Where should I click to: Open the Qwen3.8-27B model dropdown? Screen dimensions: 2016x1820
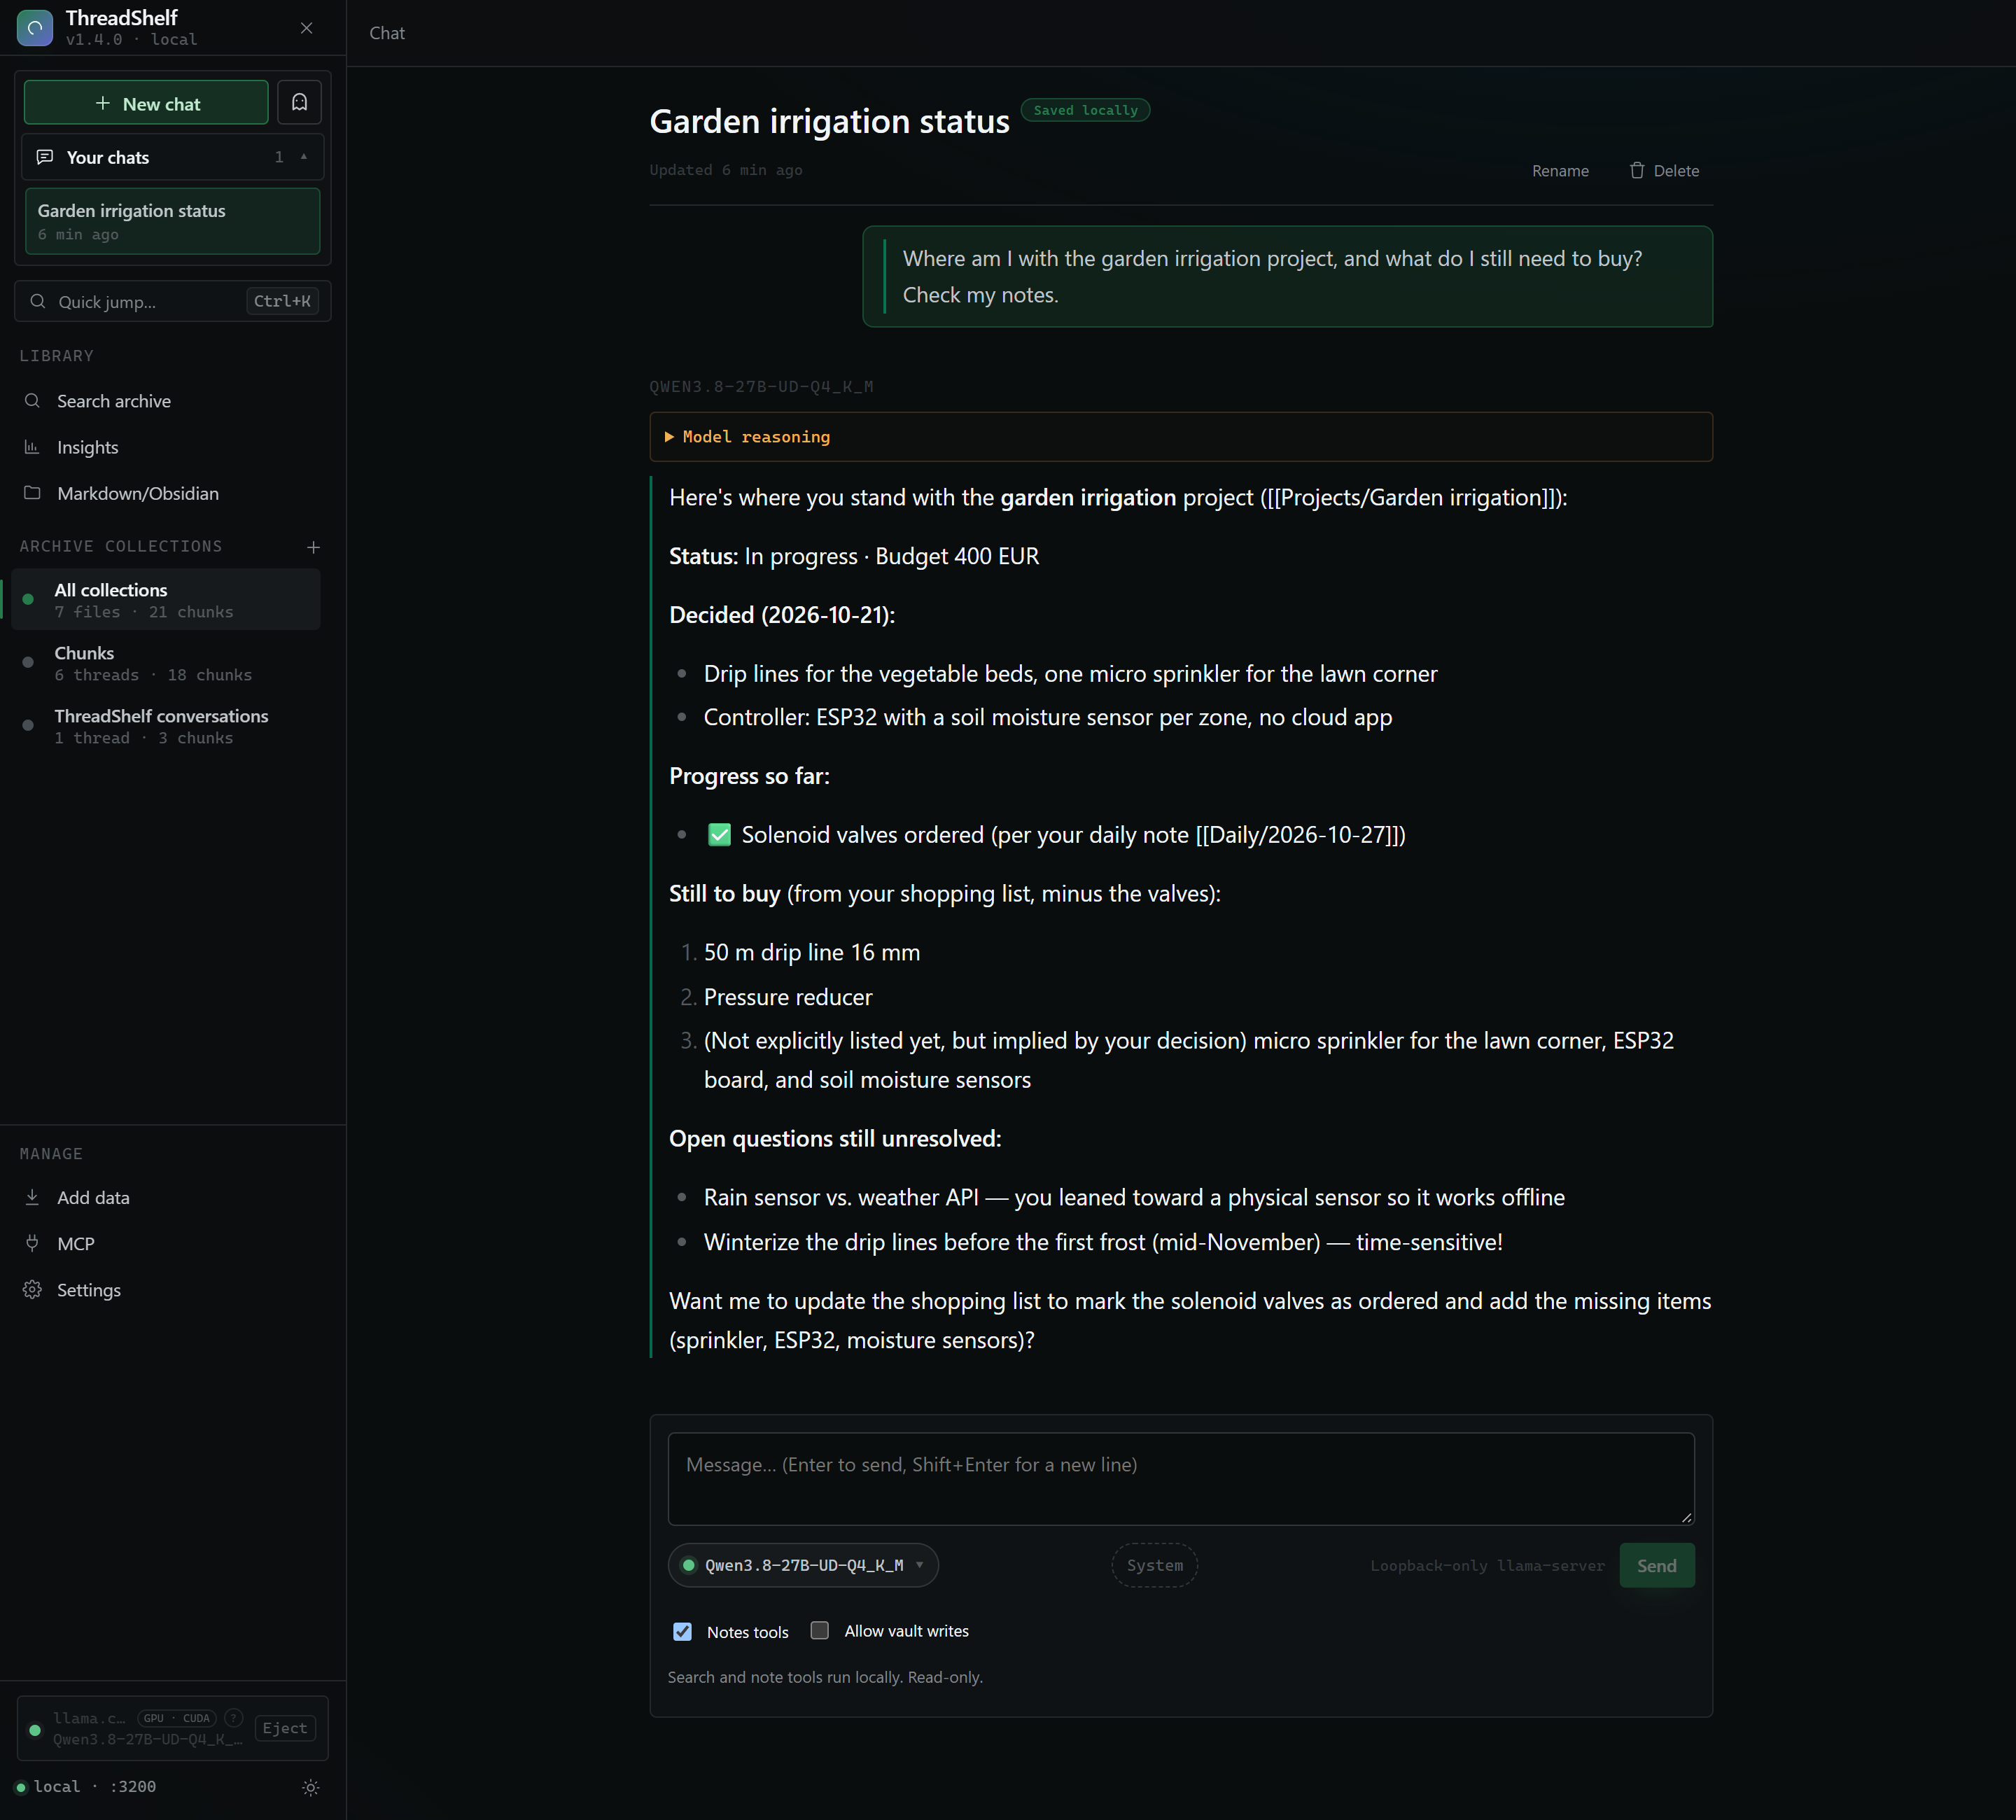click(803, 1565)
